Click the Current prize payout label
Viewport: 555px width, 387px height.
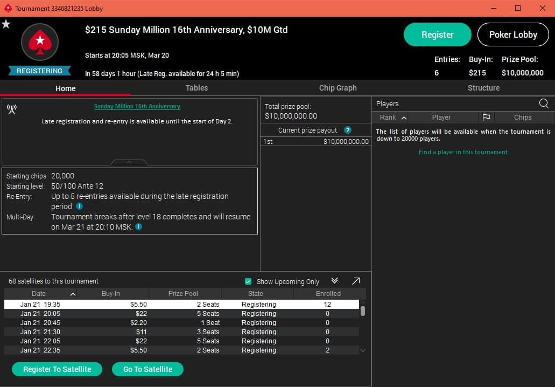coord(307,130)
